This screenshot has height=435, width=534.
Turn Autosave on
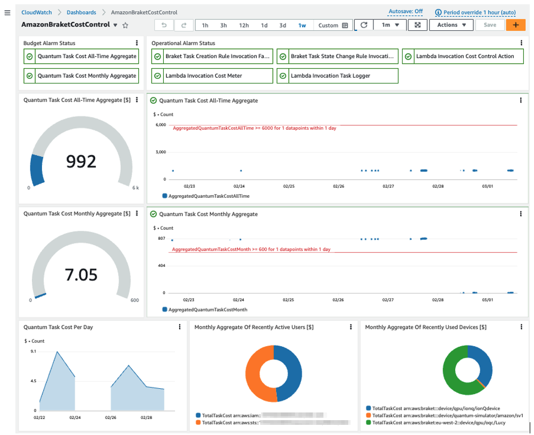pyautogui.click(x=406, y=12)
